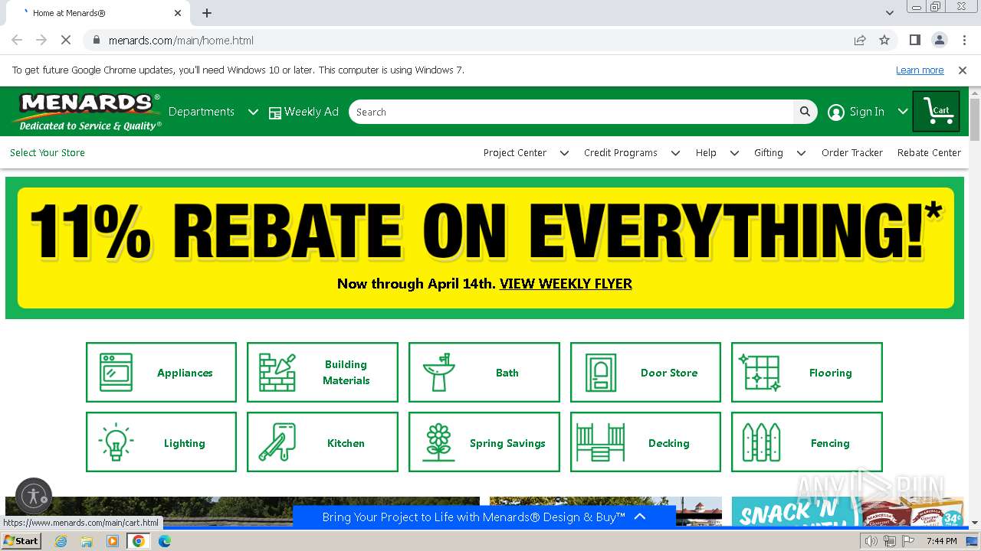Open Windows Media Player from the taskbar

coord(113,541)
